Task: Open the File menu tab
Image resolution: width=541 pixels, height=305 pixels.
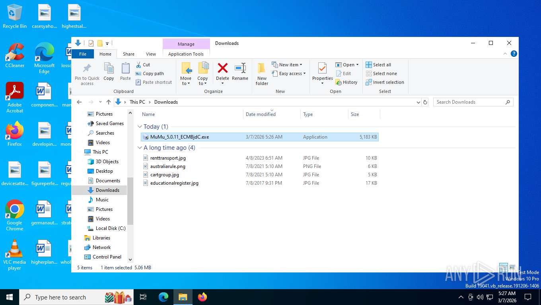Action: (x=83, y=54)
